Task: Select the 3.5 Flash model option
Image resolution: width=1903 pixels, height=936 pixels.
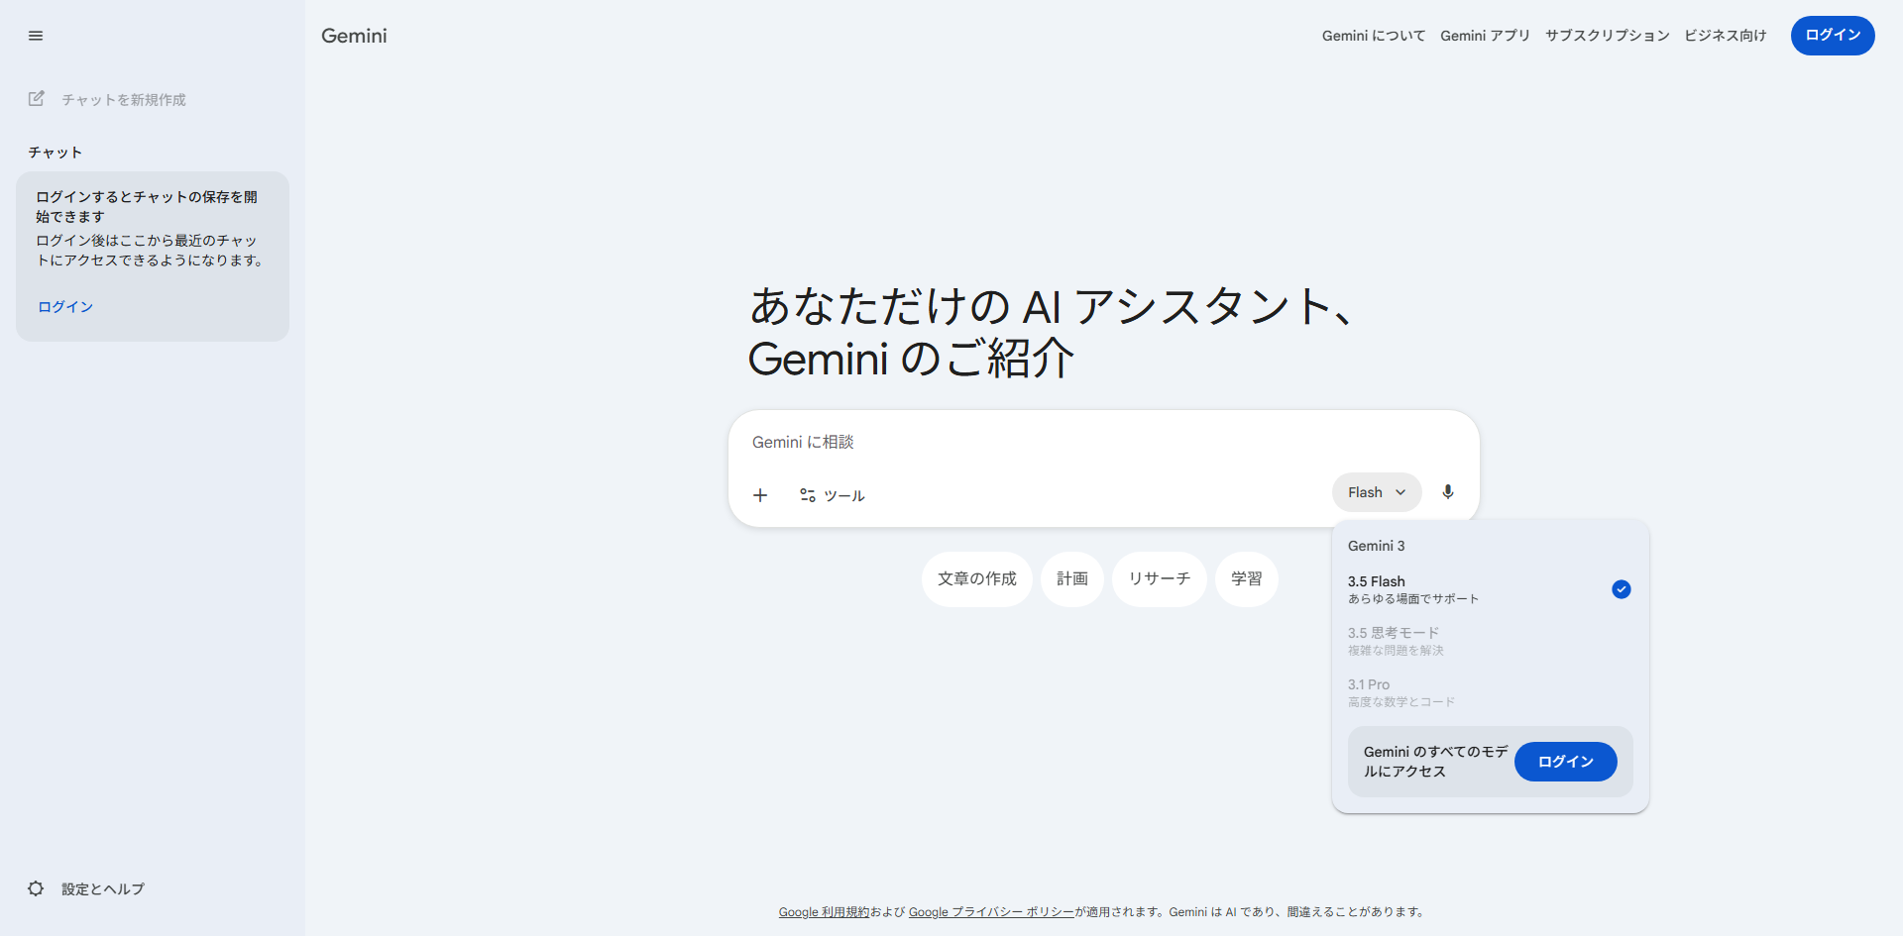Action: (x=1490, y=589)
